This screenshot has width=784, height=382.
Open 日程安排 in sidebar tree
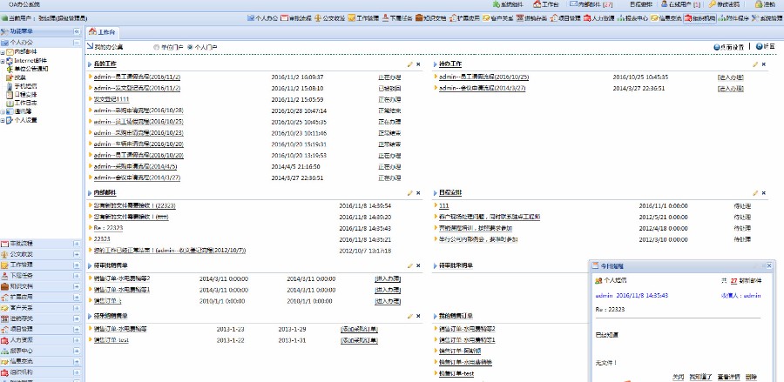(25, 94)
